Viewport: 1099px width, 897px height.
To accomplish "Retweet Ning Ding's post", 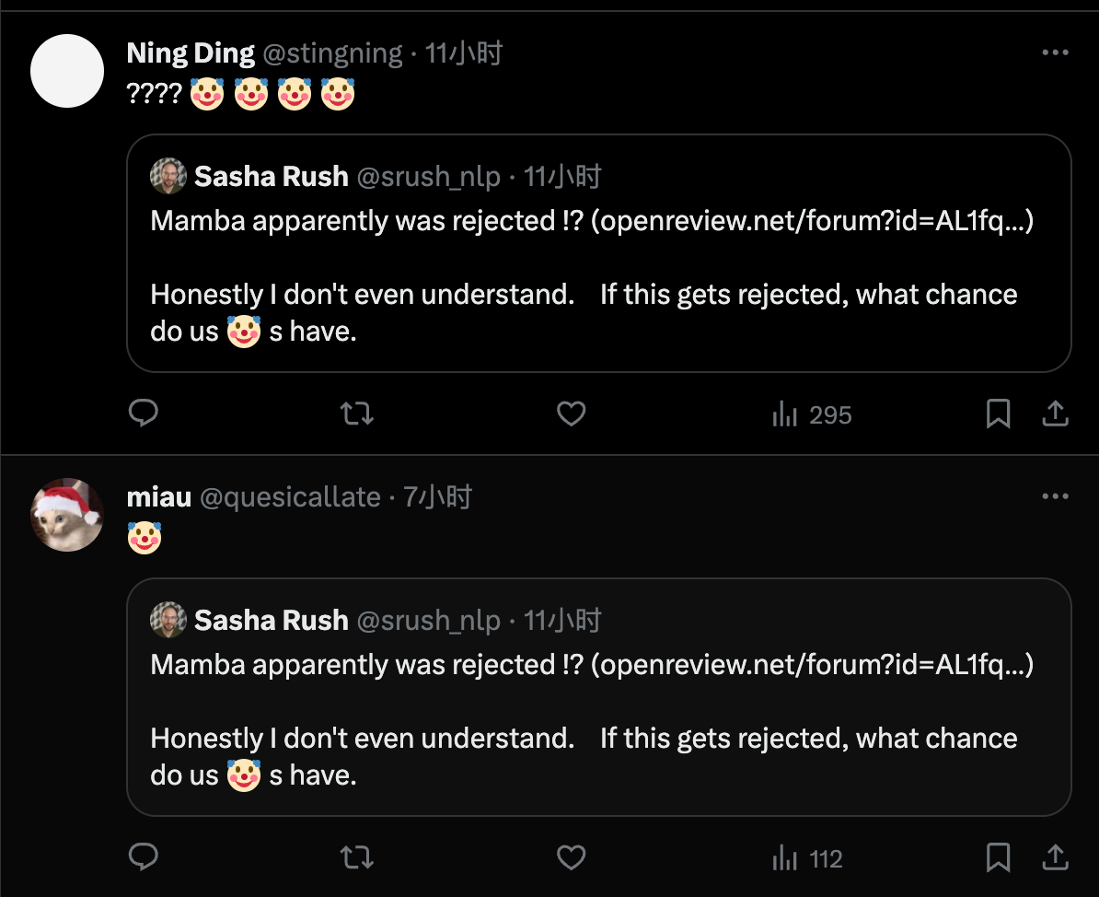I will coord(357,414).
